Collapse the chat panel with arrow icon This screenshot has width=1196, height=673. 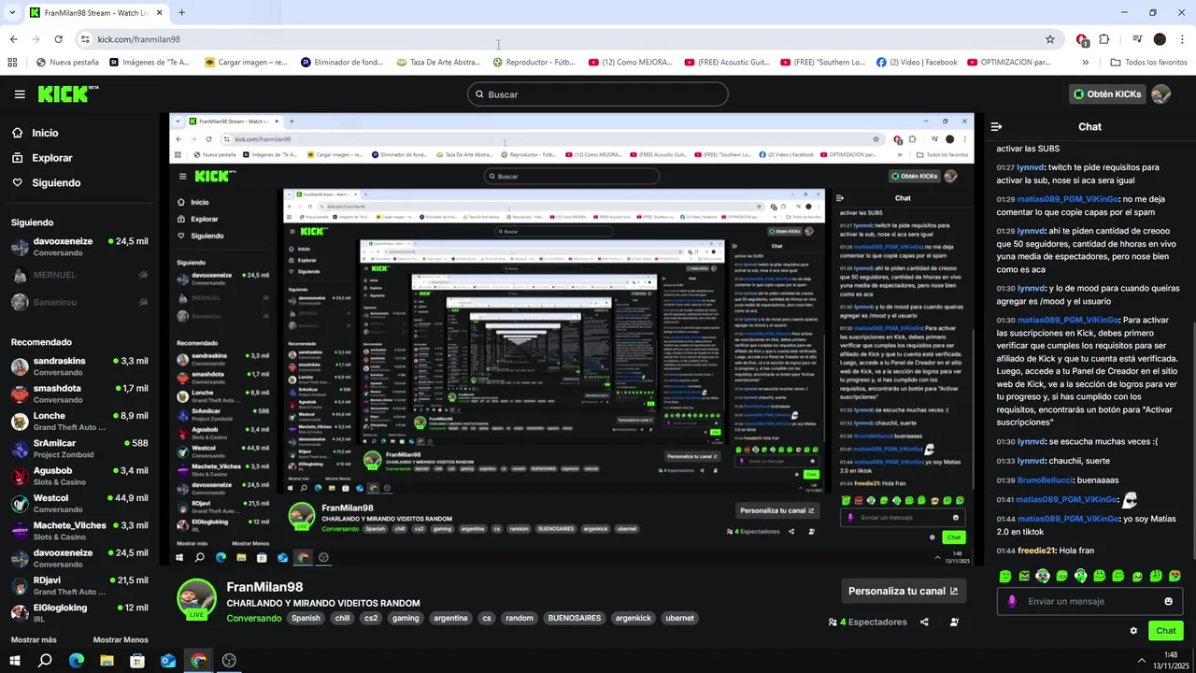click(x=996, y=126)
